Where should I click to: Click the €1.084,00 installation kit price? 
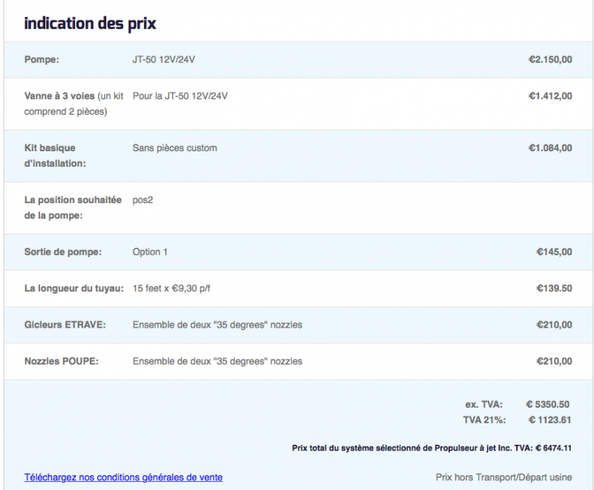click(x=549, y=148)
